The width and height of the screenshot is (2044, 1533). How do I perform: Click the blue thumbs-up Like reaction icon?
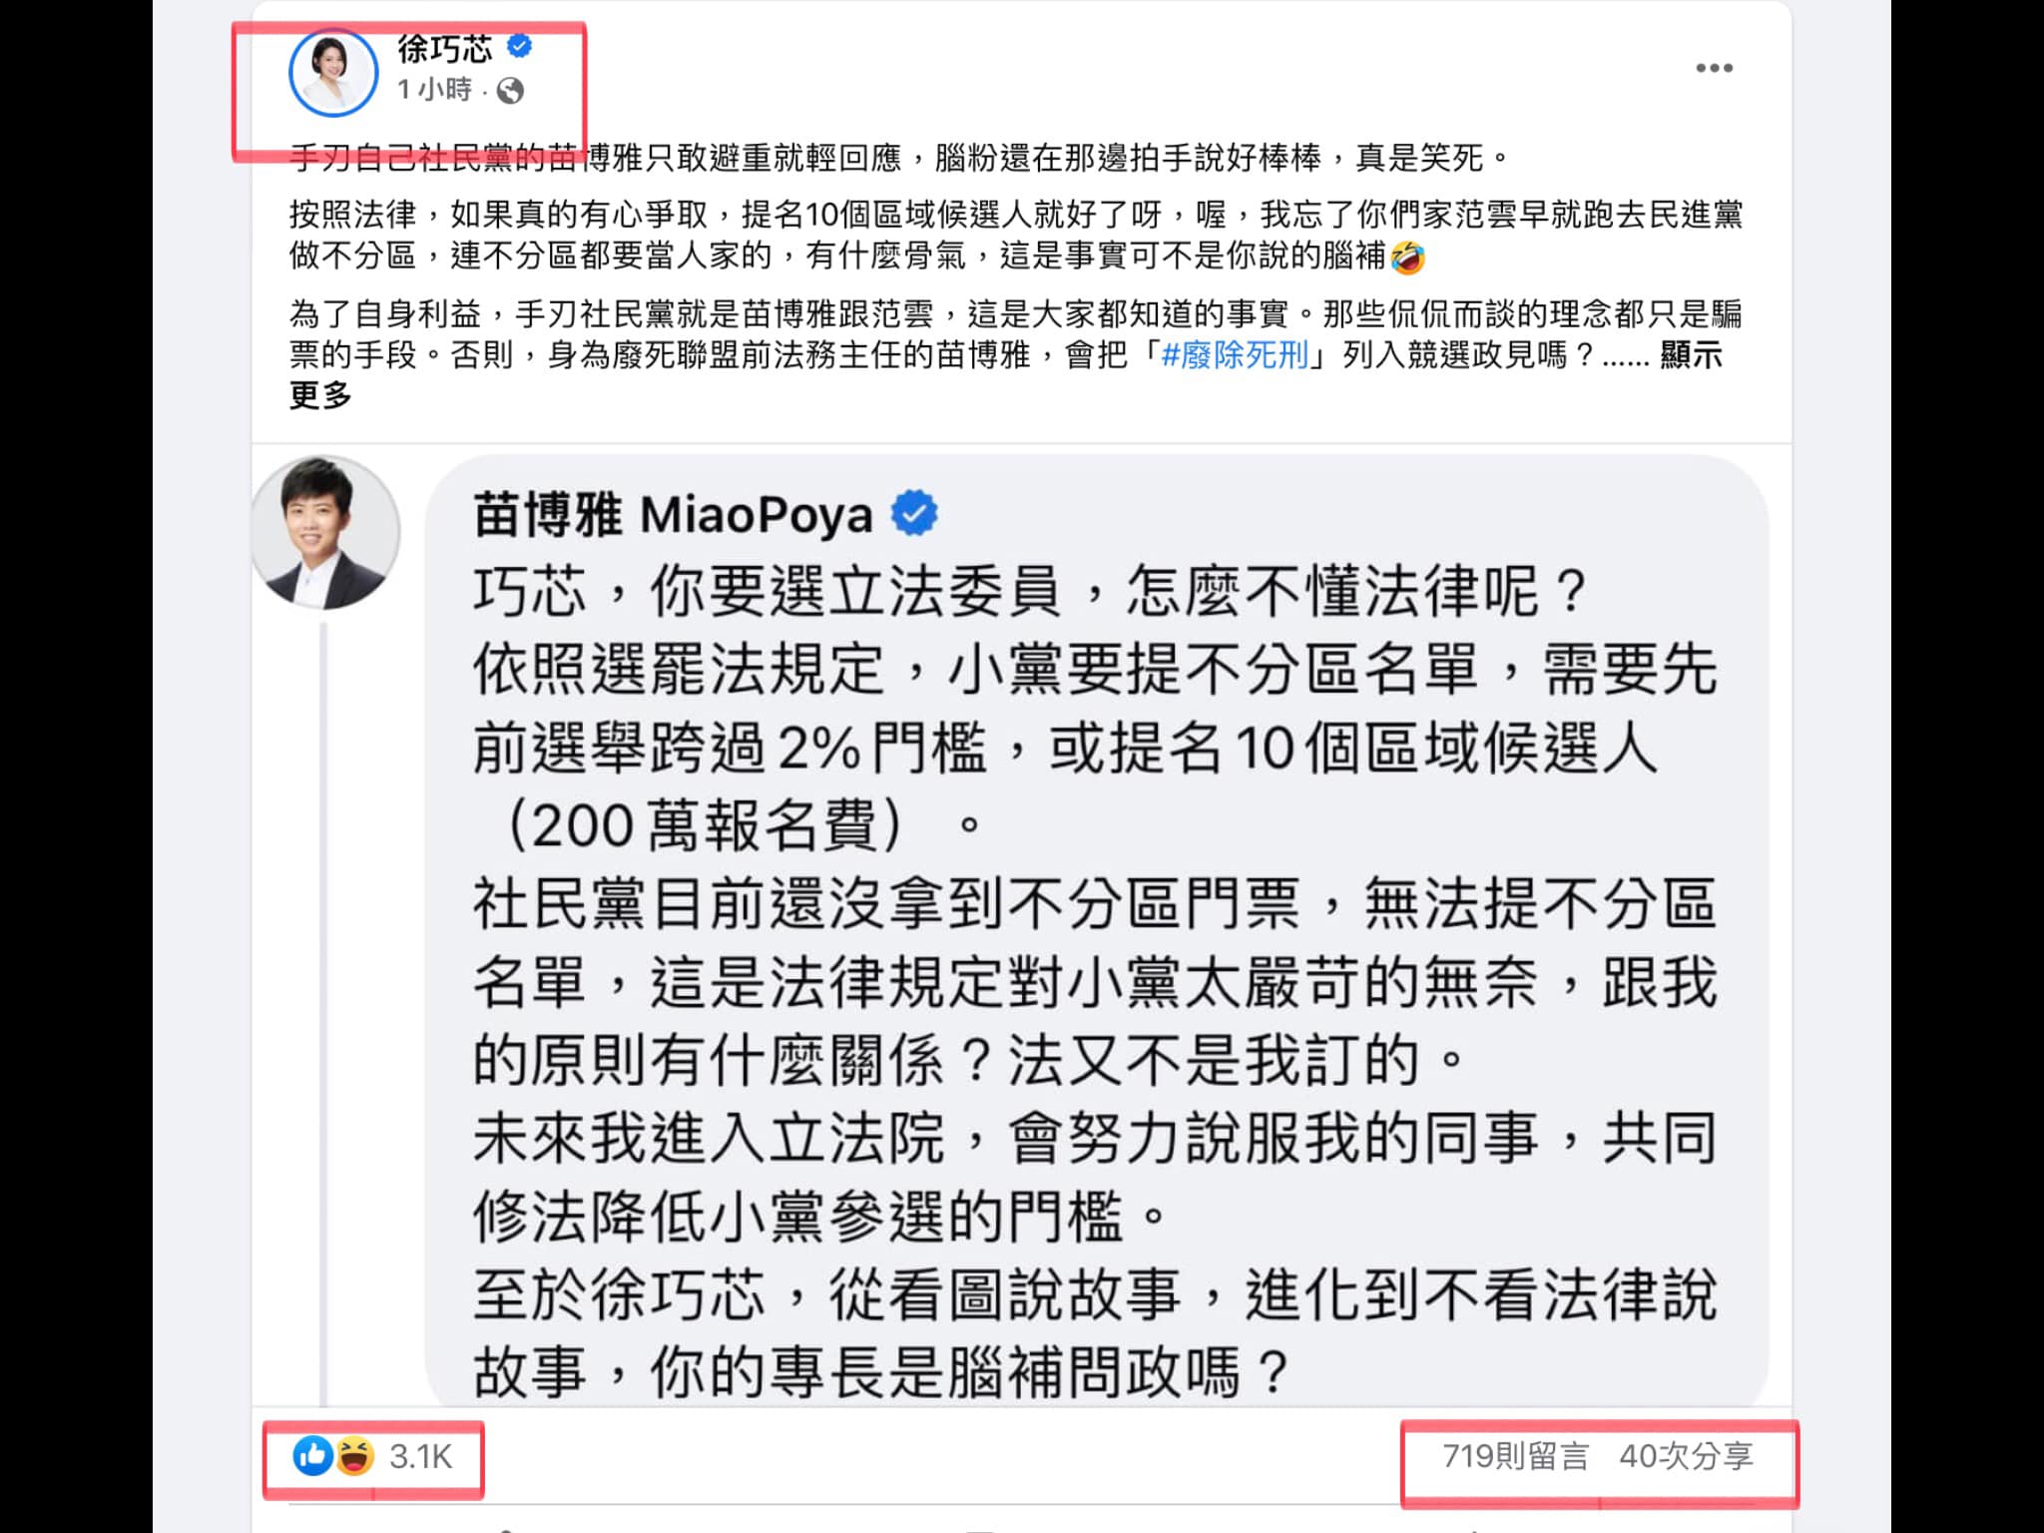pos(312,1457)
